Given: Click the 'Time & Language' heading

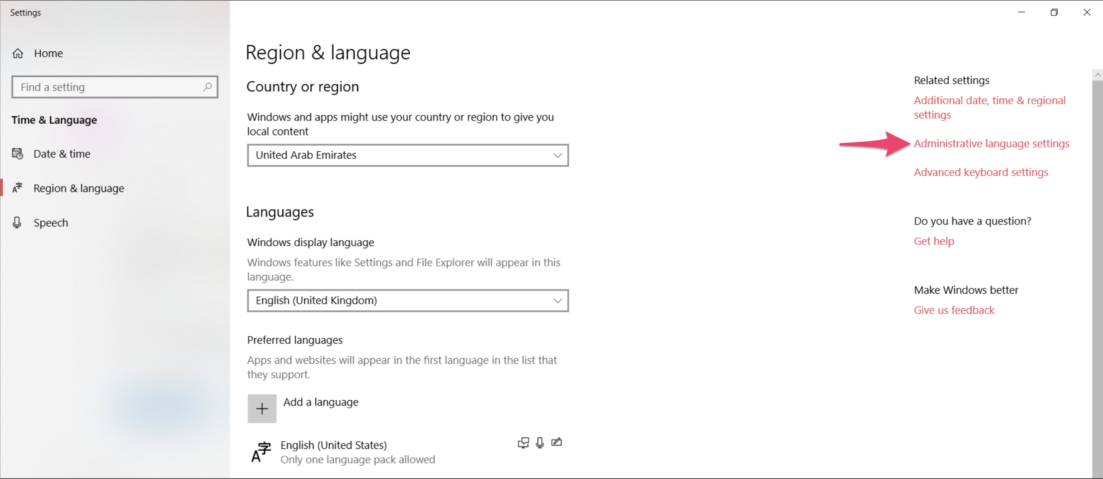Looking at the screenshot, I should [55, 120].
